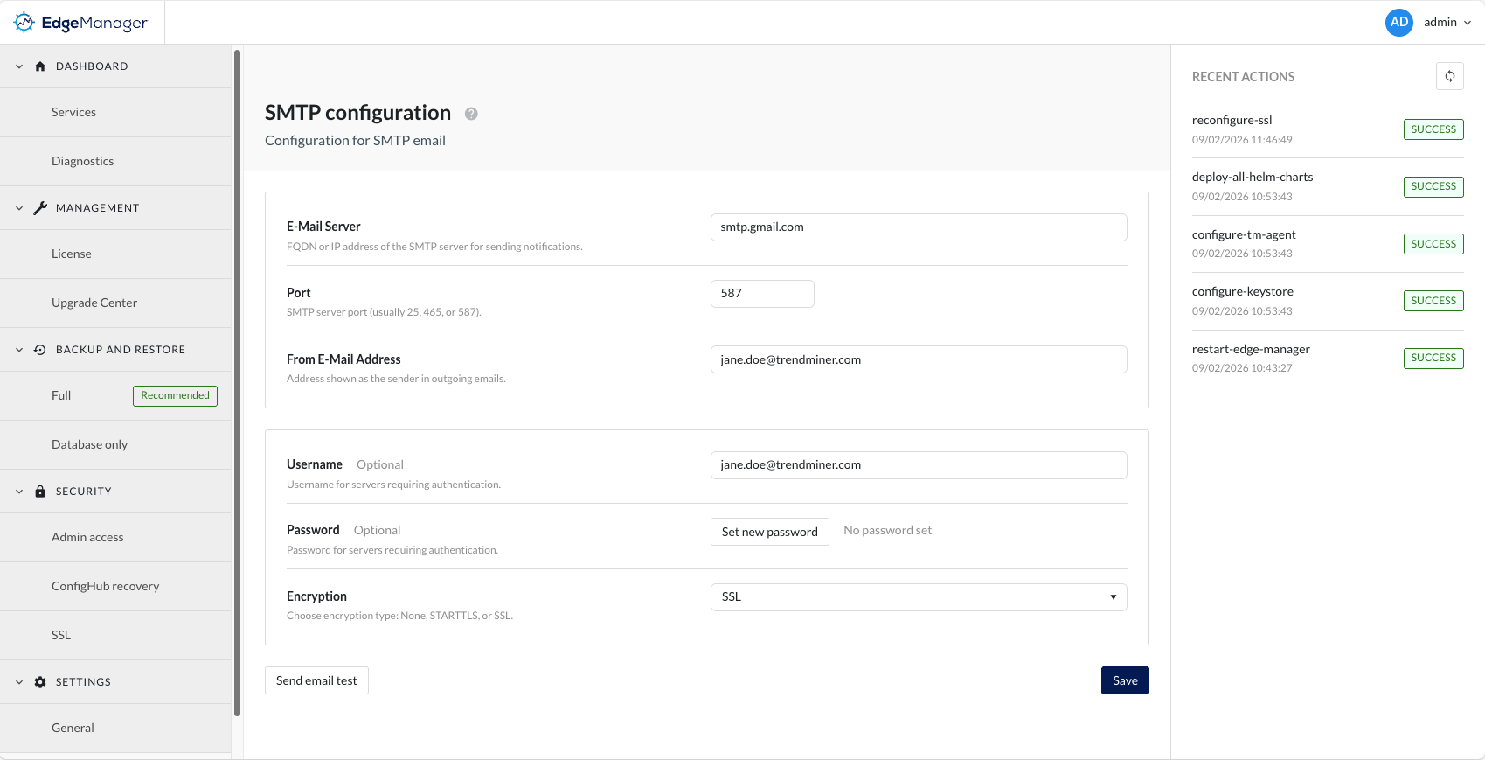Image resolution: width=1485 pixels, height=760 pixels.
Task: Click the Management wrench icon
Action: [x=40, y=208]
